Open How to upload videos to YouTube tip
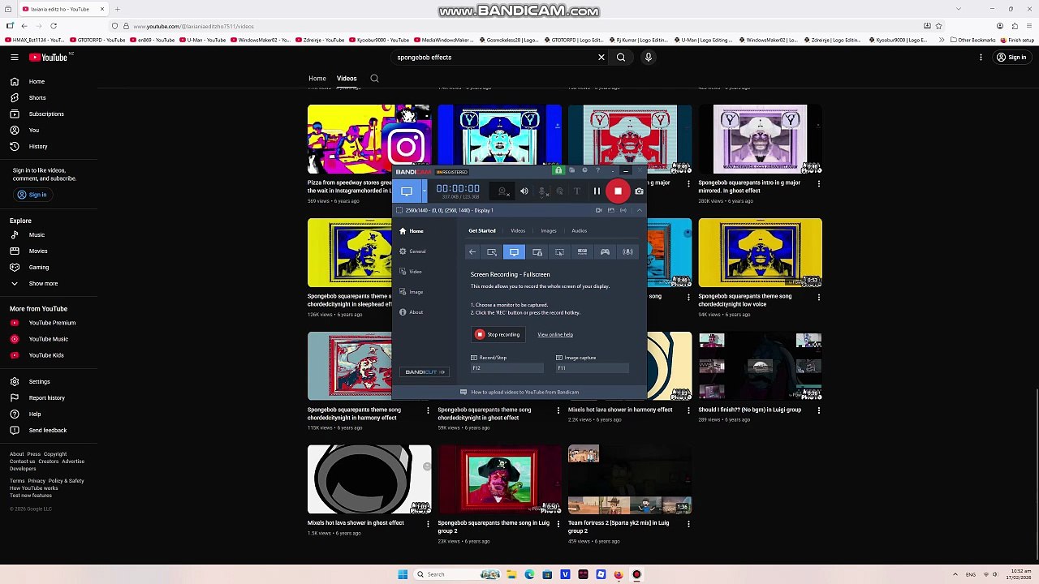Image resolution: width=1039 pixels, height=584 pixels. click(x=519, y=393)
